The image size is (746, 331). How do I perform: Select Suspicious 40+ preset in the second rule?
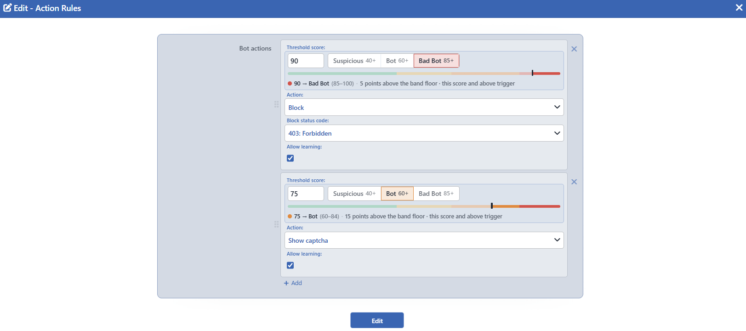tap(354, 194)
